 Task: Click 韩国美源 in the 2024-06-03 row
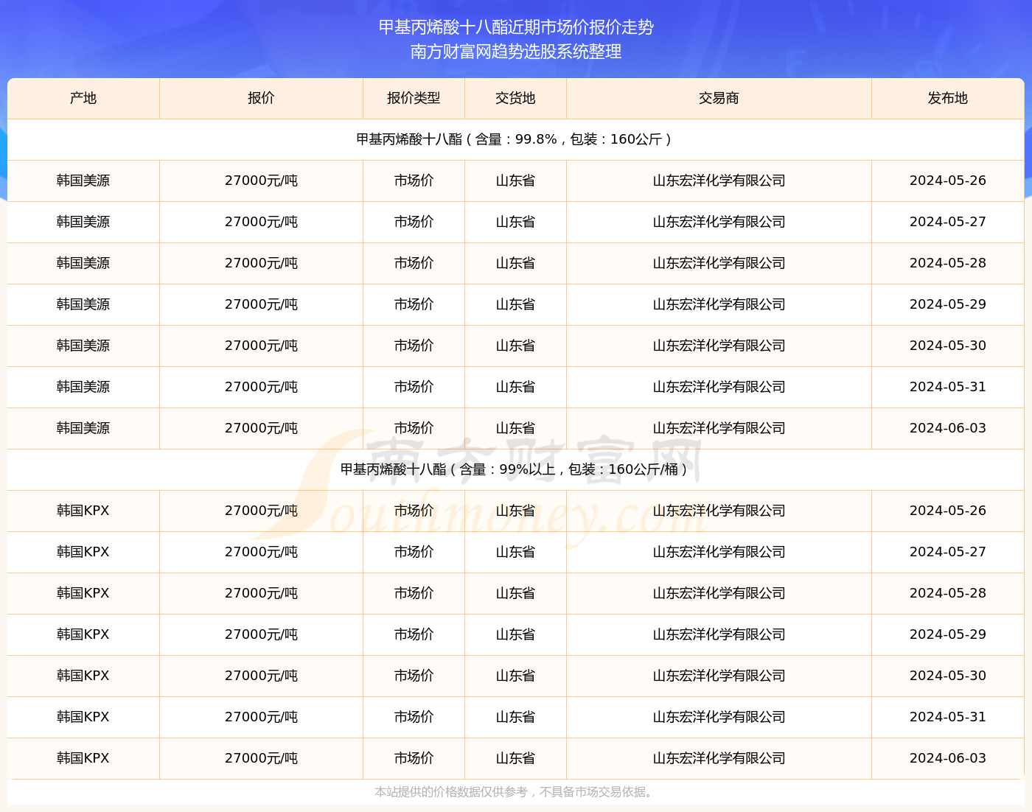click(x=83, y=428)
